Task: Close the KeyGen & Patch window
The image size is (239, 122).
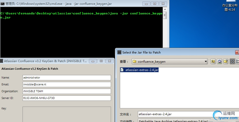Action: click(x=109, y=61)
